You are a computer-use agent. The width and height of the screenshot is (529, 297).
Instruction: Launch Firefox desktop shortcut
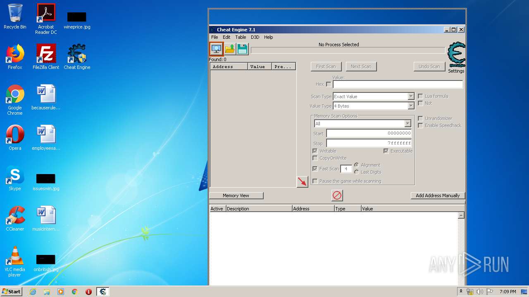15,57
